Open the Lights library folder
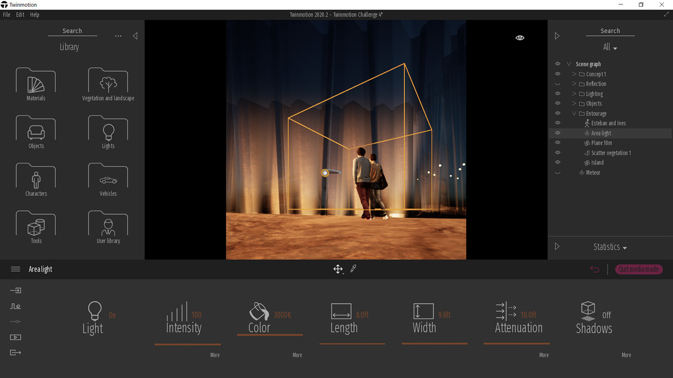The width and height of the screenshot is (673, 378). tap(108, 132)
